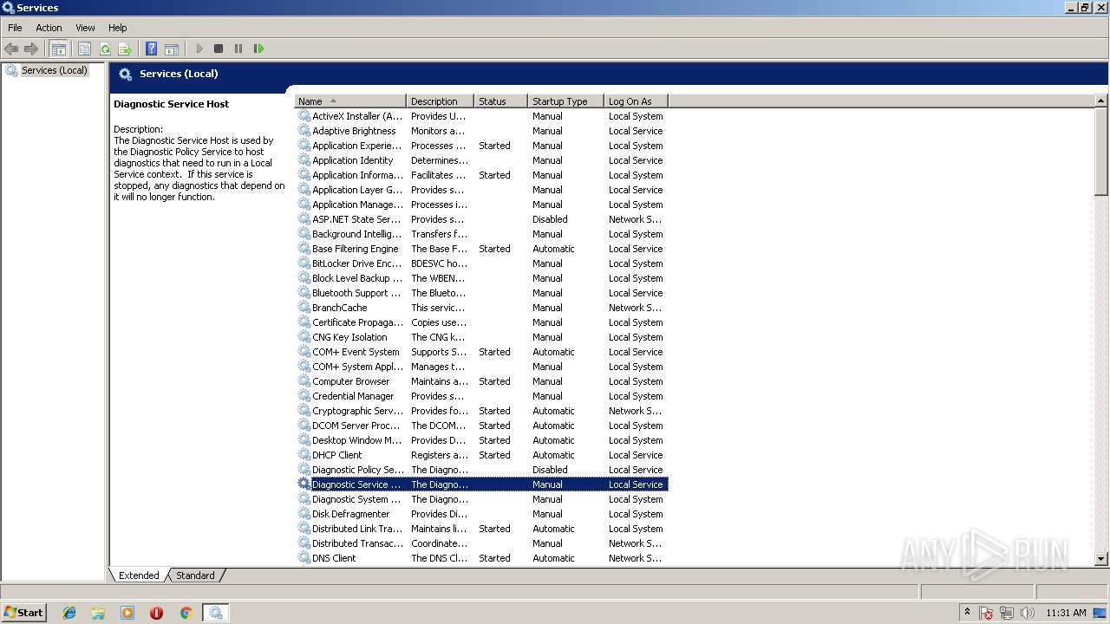Screen dimensions: 1110x624
Task: Sort by the Startup Type column header
Action: [x=565, y=101]
